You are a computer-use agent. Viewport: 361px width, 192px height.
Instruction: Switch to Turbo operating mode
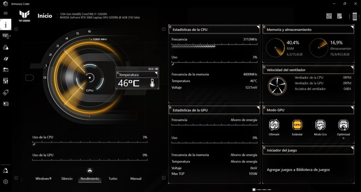113,179
